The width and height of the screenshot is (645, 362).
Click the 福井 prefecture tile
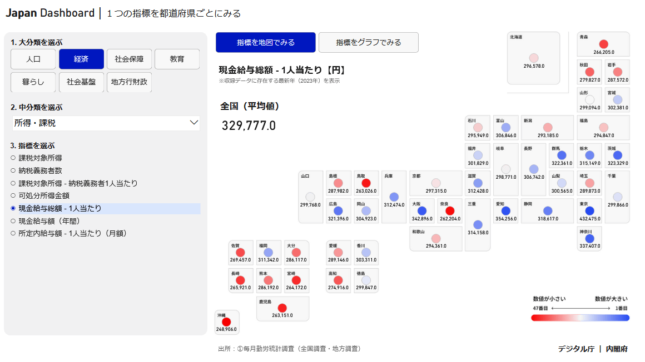pyautogui.click(x=478, y=155)
